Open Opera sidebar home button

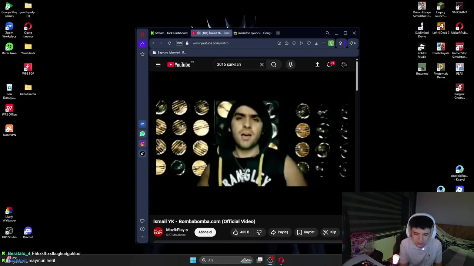tap(142, 44)
